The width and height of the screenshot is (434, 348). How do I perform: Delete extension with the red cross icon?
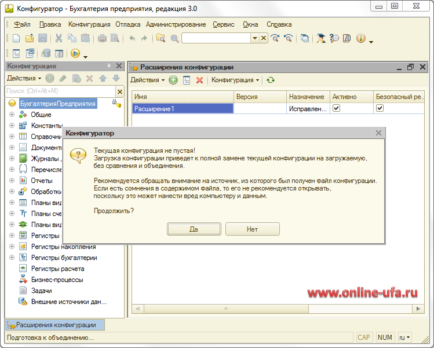[199, 80]
